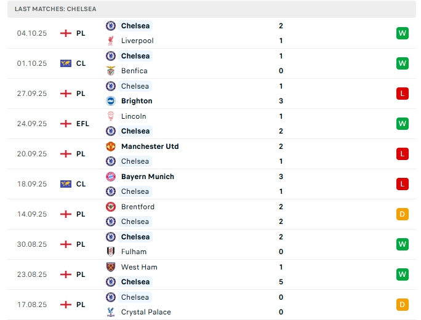Click the West Ham crest icon
421x320 pixels.
(x=111, y=267)
